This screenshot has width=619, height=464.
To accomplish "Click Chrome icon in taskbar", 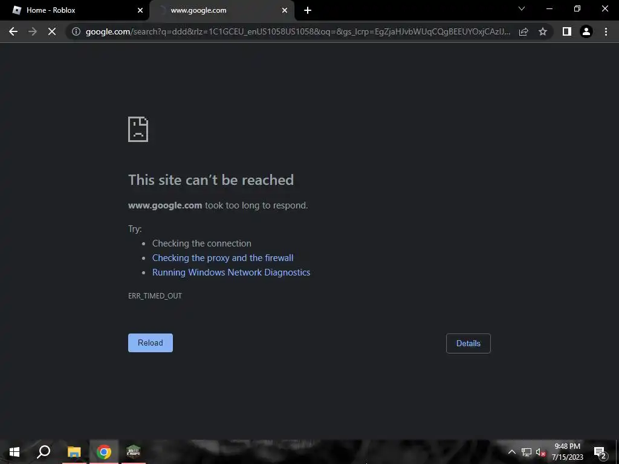I will pyautogui.click(x=104, y=452).
